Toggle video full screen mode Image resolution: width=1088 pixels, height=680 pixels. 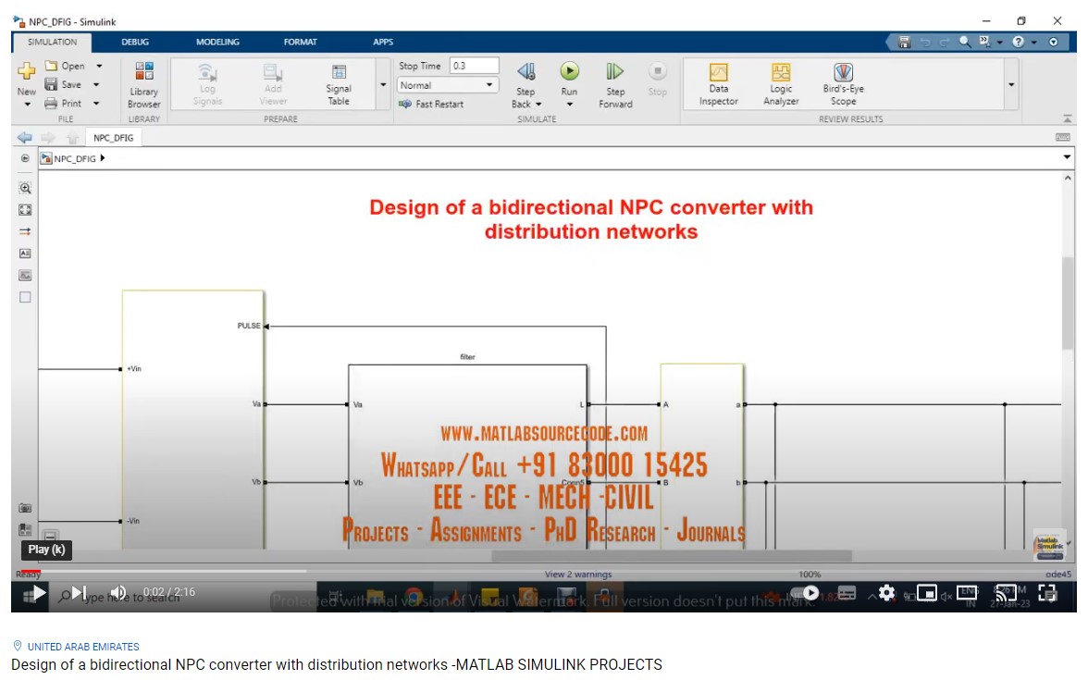click(x=1047, y=593)
